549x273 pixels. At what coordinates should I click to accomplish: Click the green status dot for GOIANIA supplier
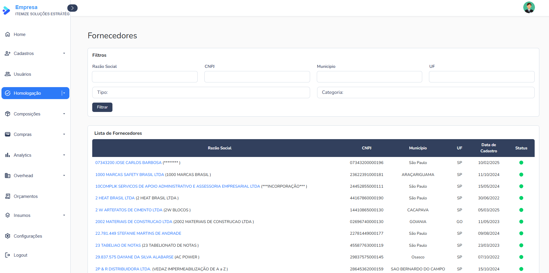(521, 222)
